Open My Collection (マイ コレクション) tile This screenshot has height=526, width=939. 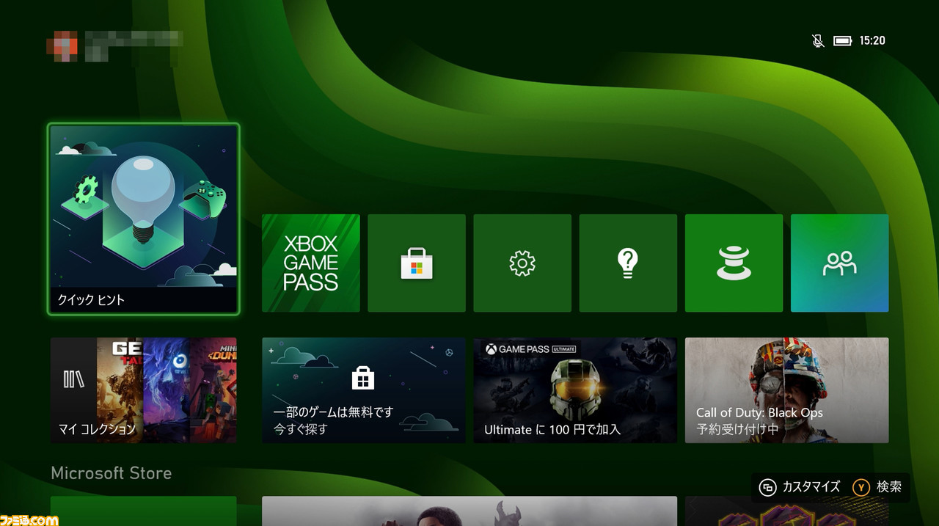tap(144, 390)
